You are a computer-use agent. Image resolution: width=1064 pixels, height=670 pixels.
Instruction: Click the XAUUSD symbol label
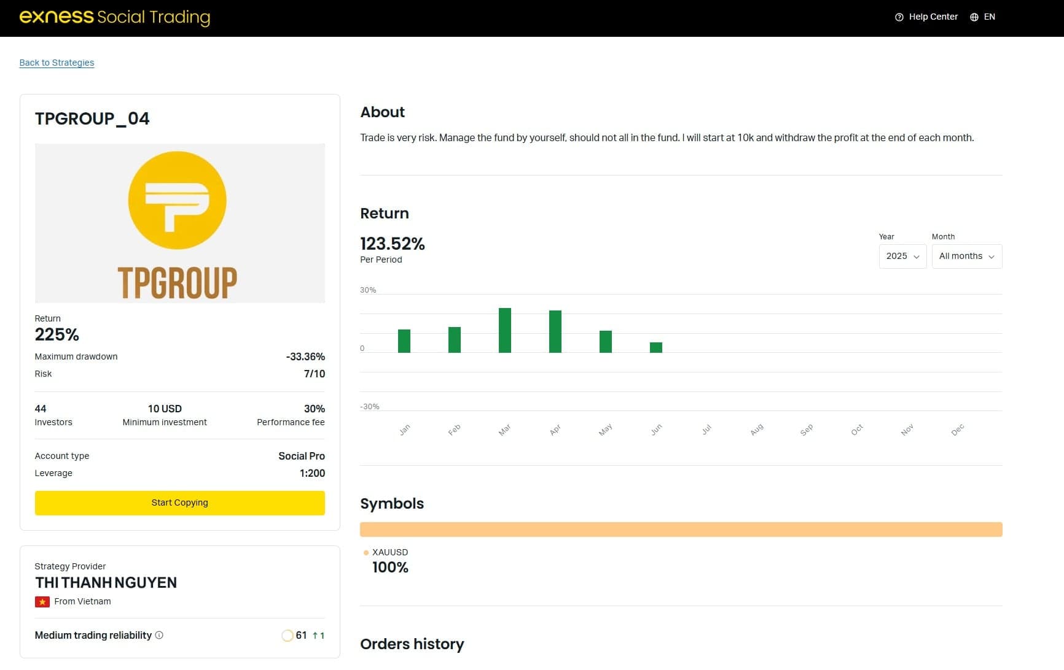[x=390, y=552]
